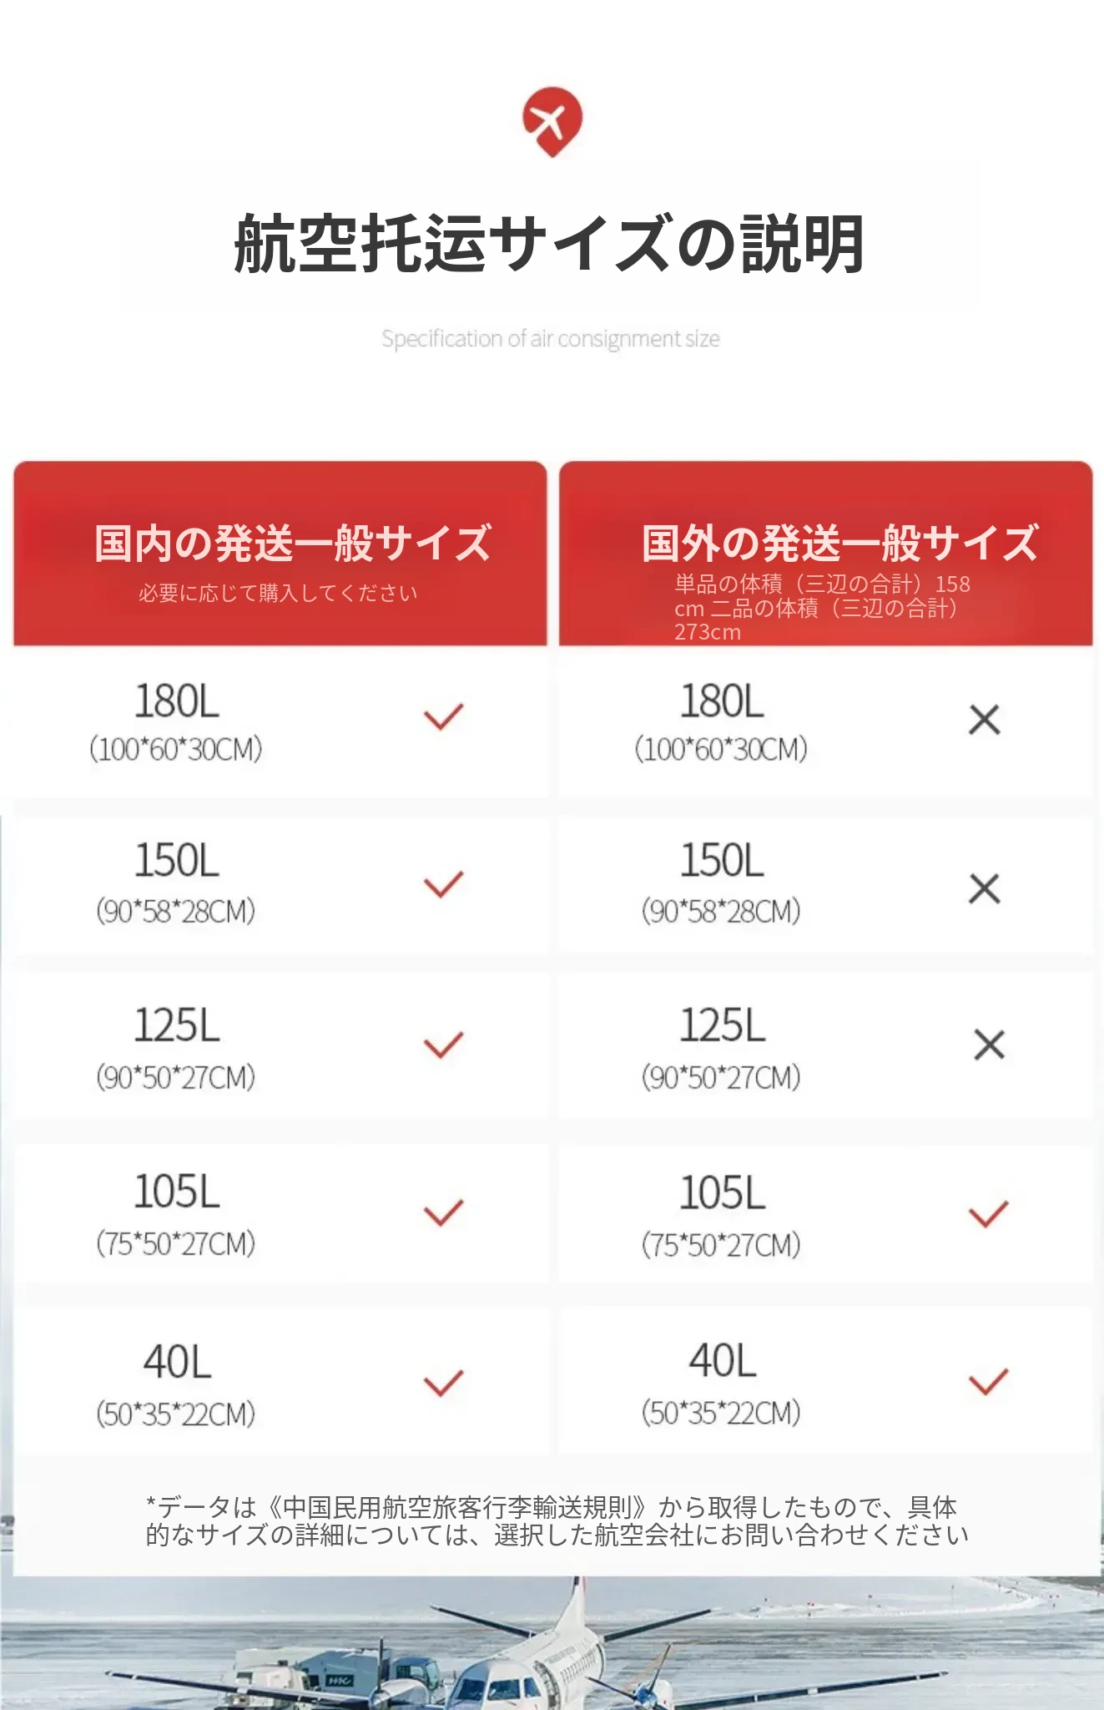Click the X mark beside international 180L size
The image size is (1104, 1710).
(x=985, y=720)
